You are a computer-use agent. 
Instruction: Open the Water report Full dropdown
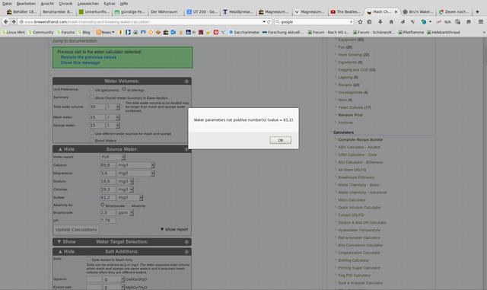(x=113, y=157)
